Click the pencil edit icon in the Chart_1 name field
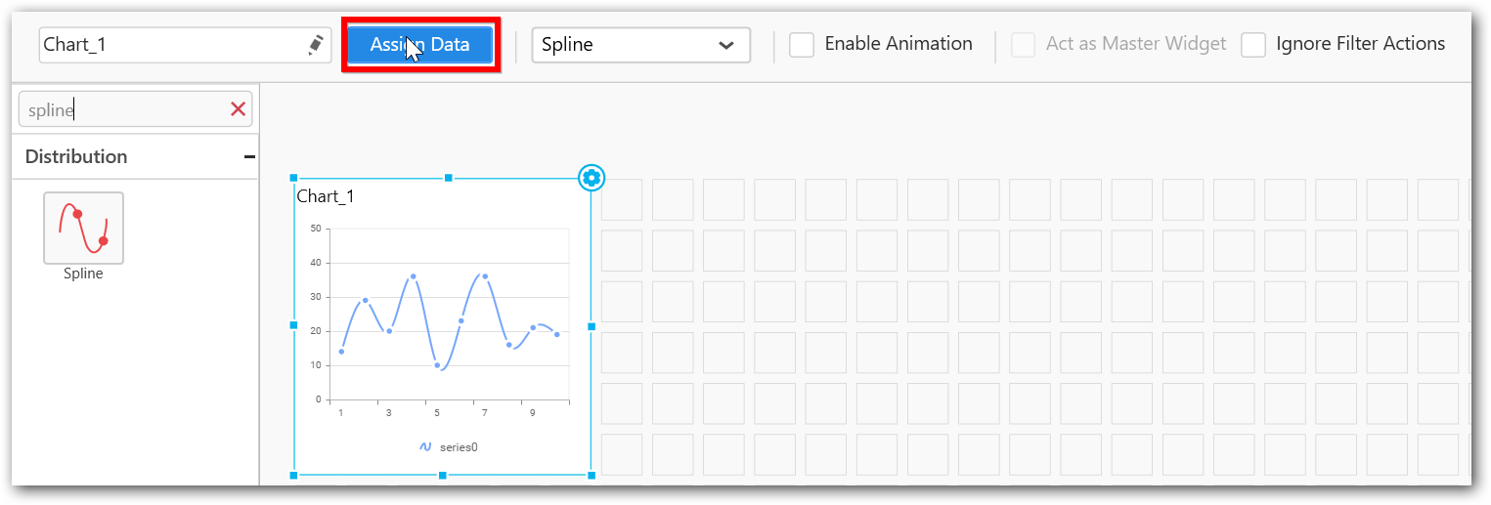Screen dimensions: 1491x505 (x=315, y=45)
